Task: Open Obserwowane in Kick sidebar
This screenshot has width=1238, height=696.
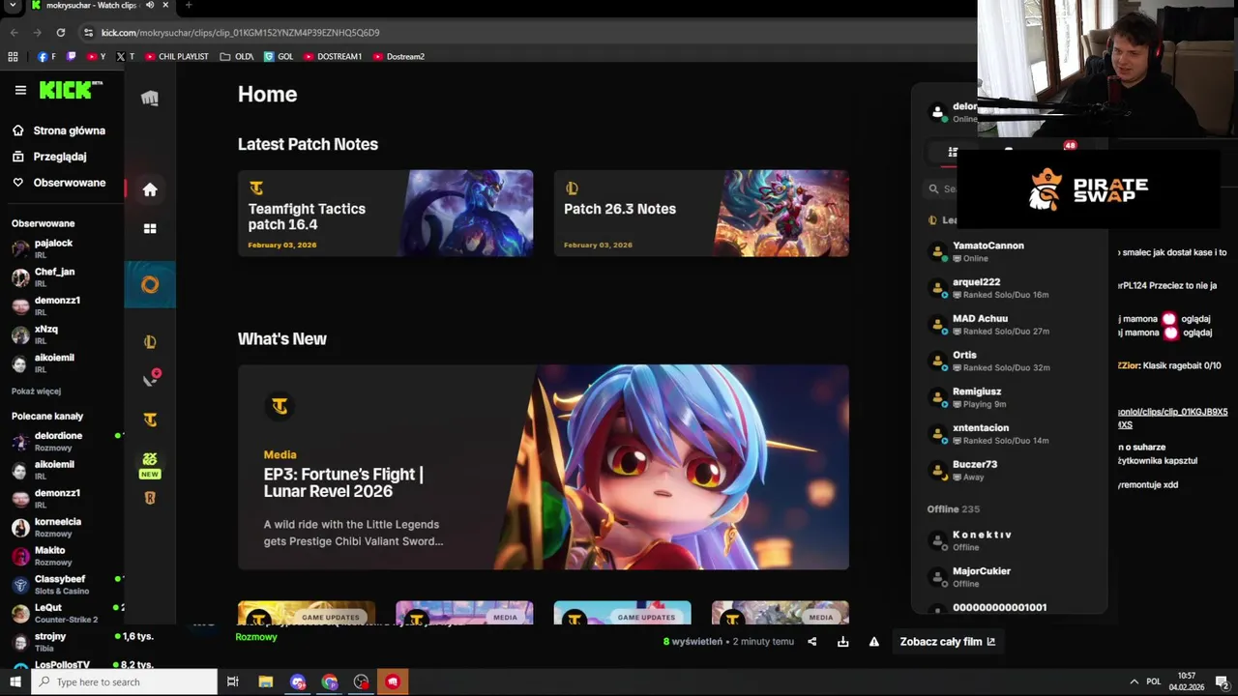Action: [x=58, y=183]
